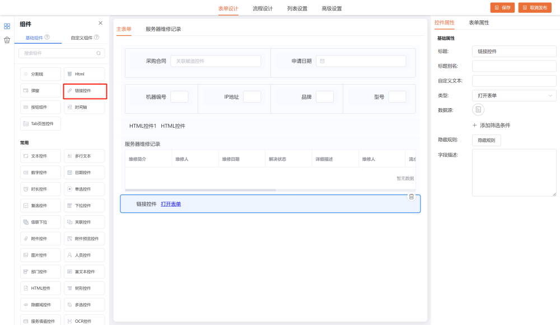The image size is (560, 325).
Task: Select the 多选控件 component
Action: coord(84,305)
